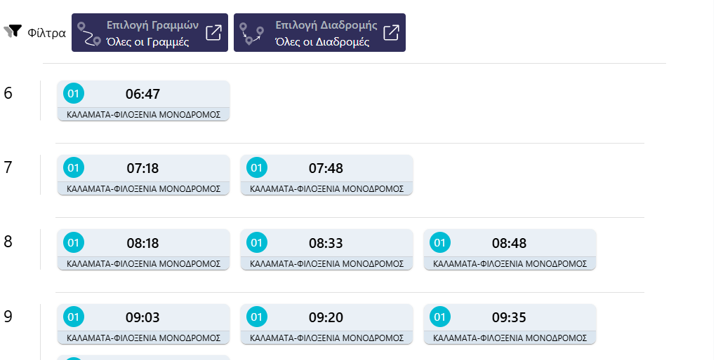Open the Όλες οι Διαδρομές route selector
Screen dimensions: 723x360
click(319, 33)
